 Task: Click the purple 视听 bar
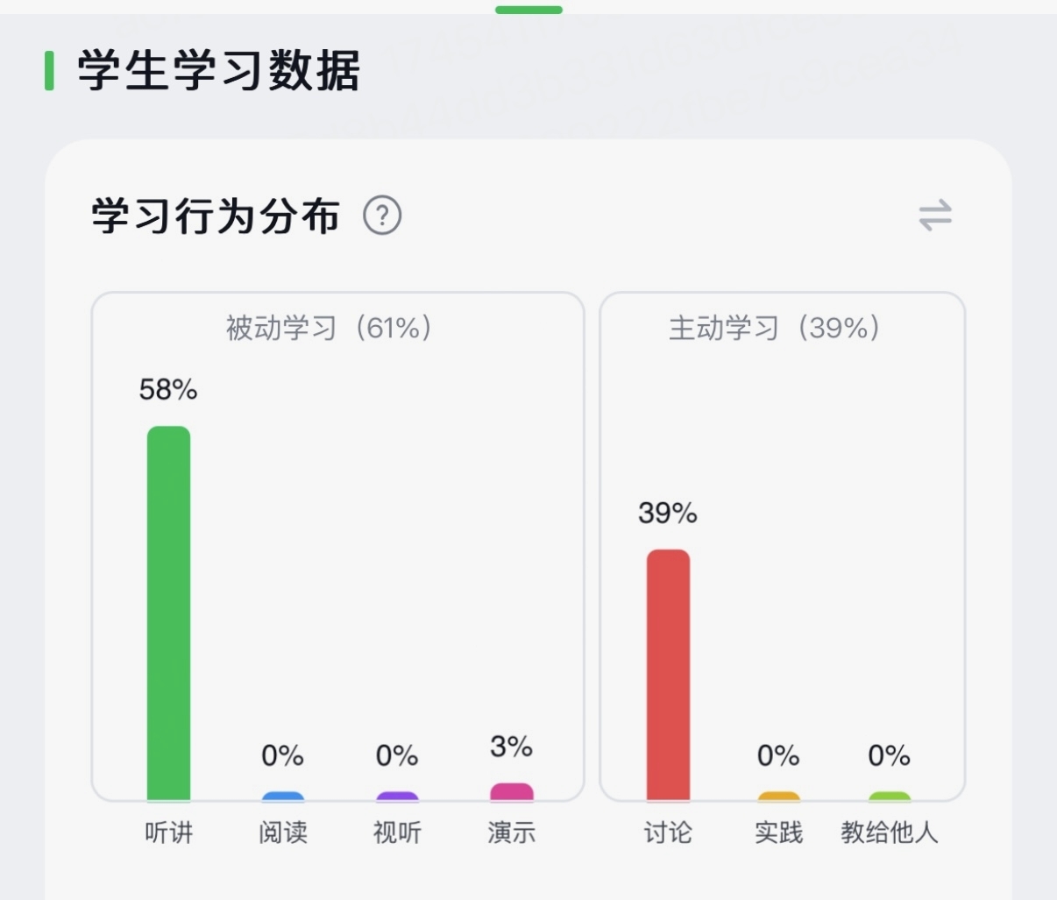pos(397,797)
